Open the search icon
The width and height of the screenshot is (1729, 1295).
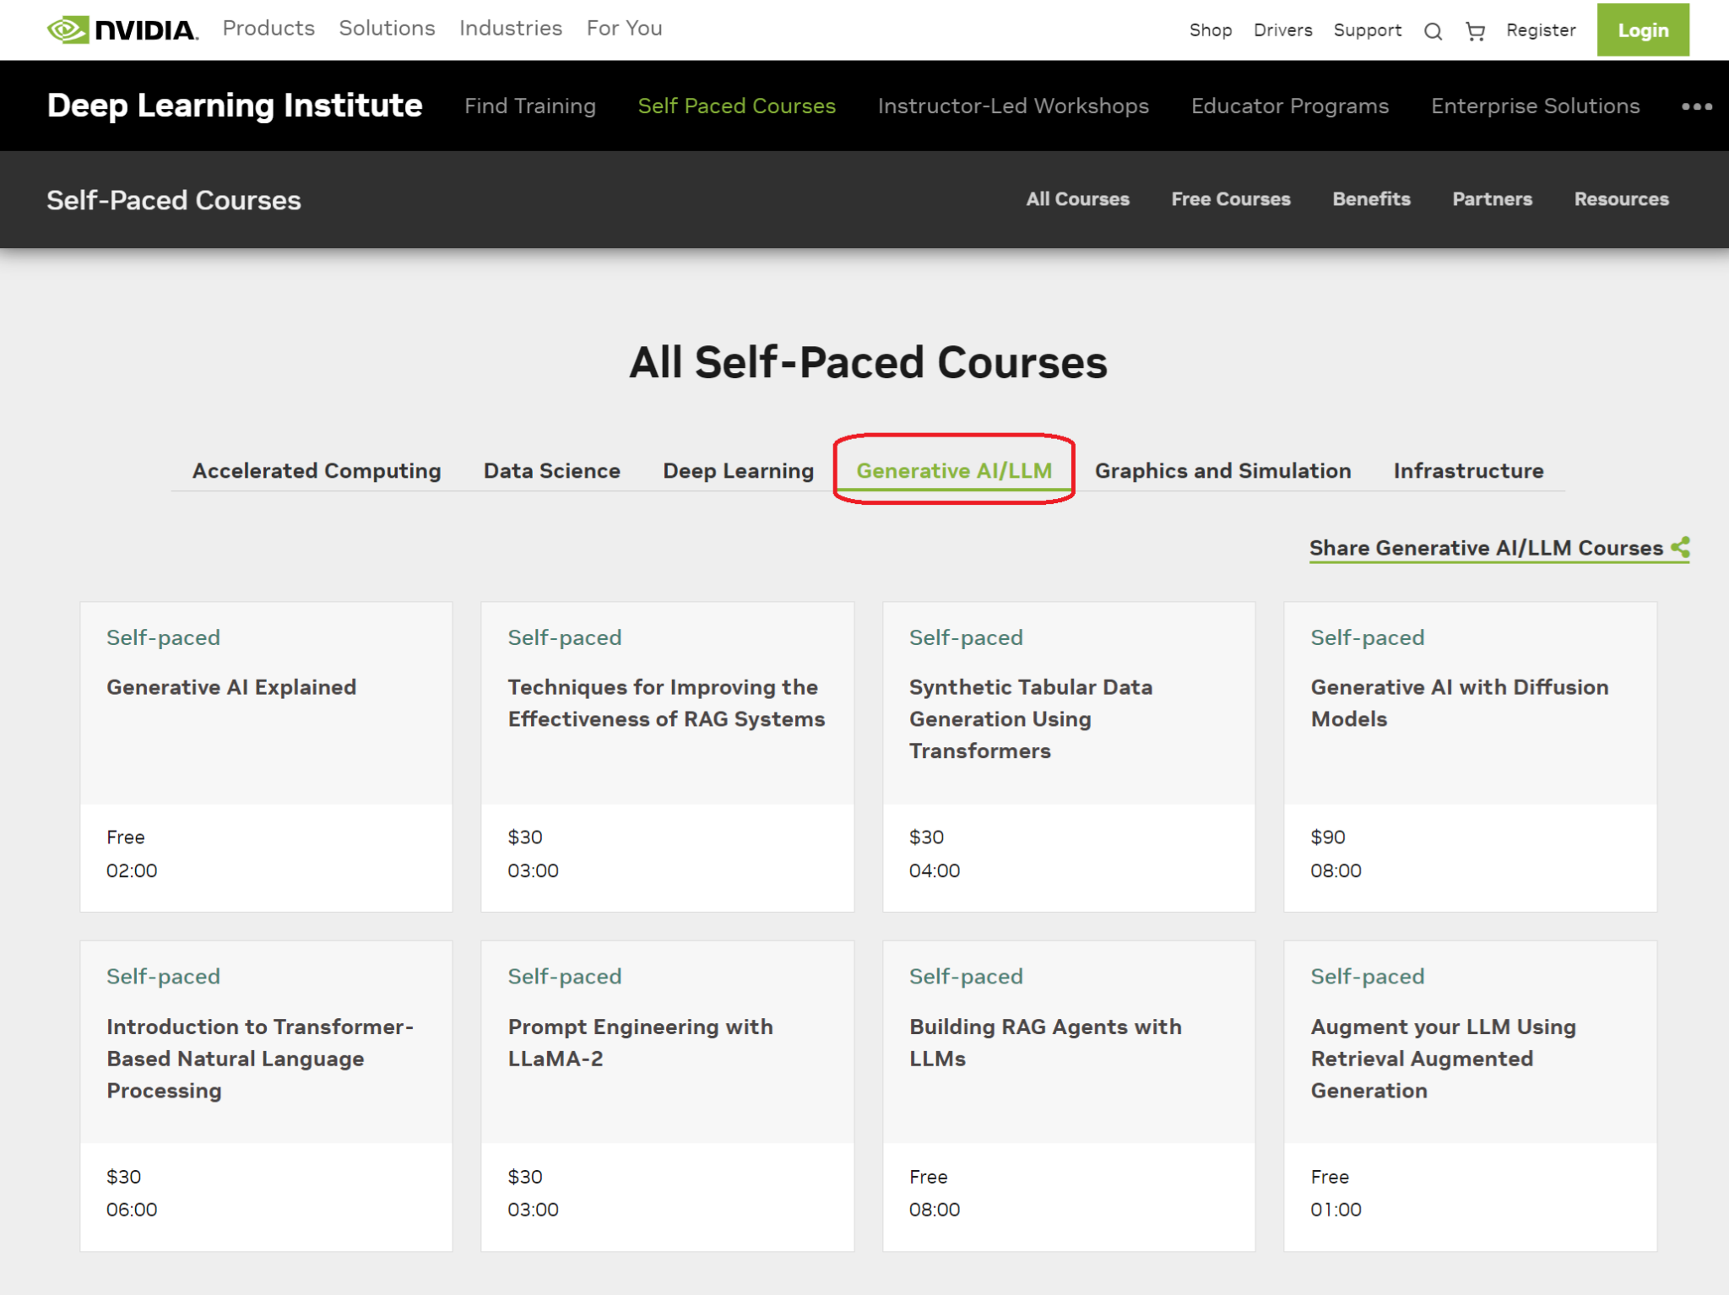(1433, 30)
